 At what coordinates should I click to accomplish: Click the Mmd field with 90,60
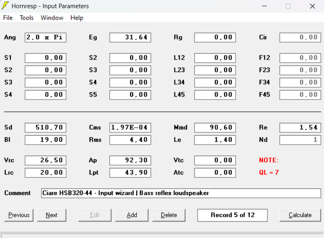pos(215,127)
